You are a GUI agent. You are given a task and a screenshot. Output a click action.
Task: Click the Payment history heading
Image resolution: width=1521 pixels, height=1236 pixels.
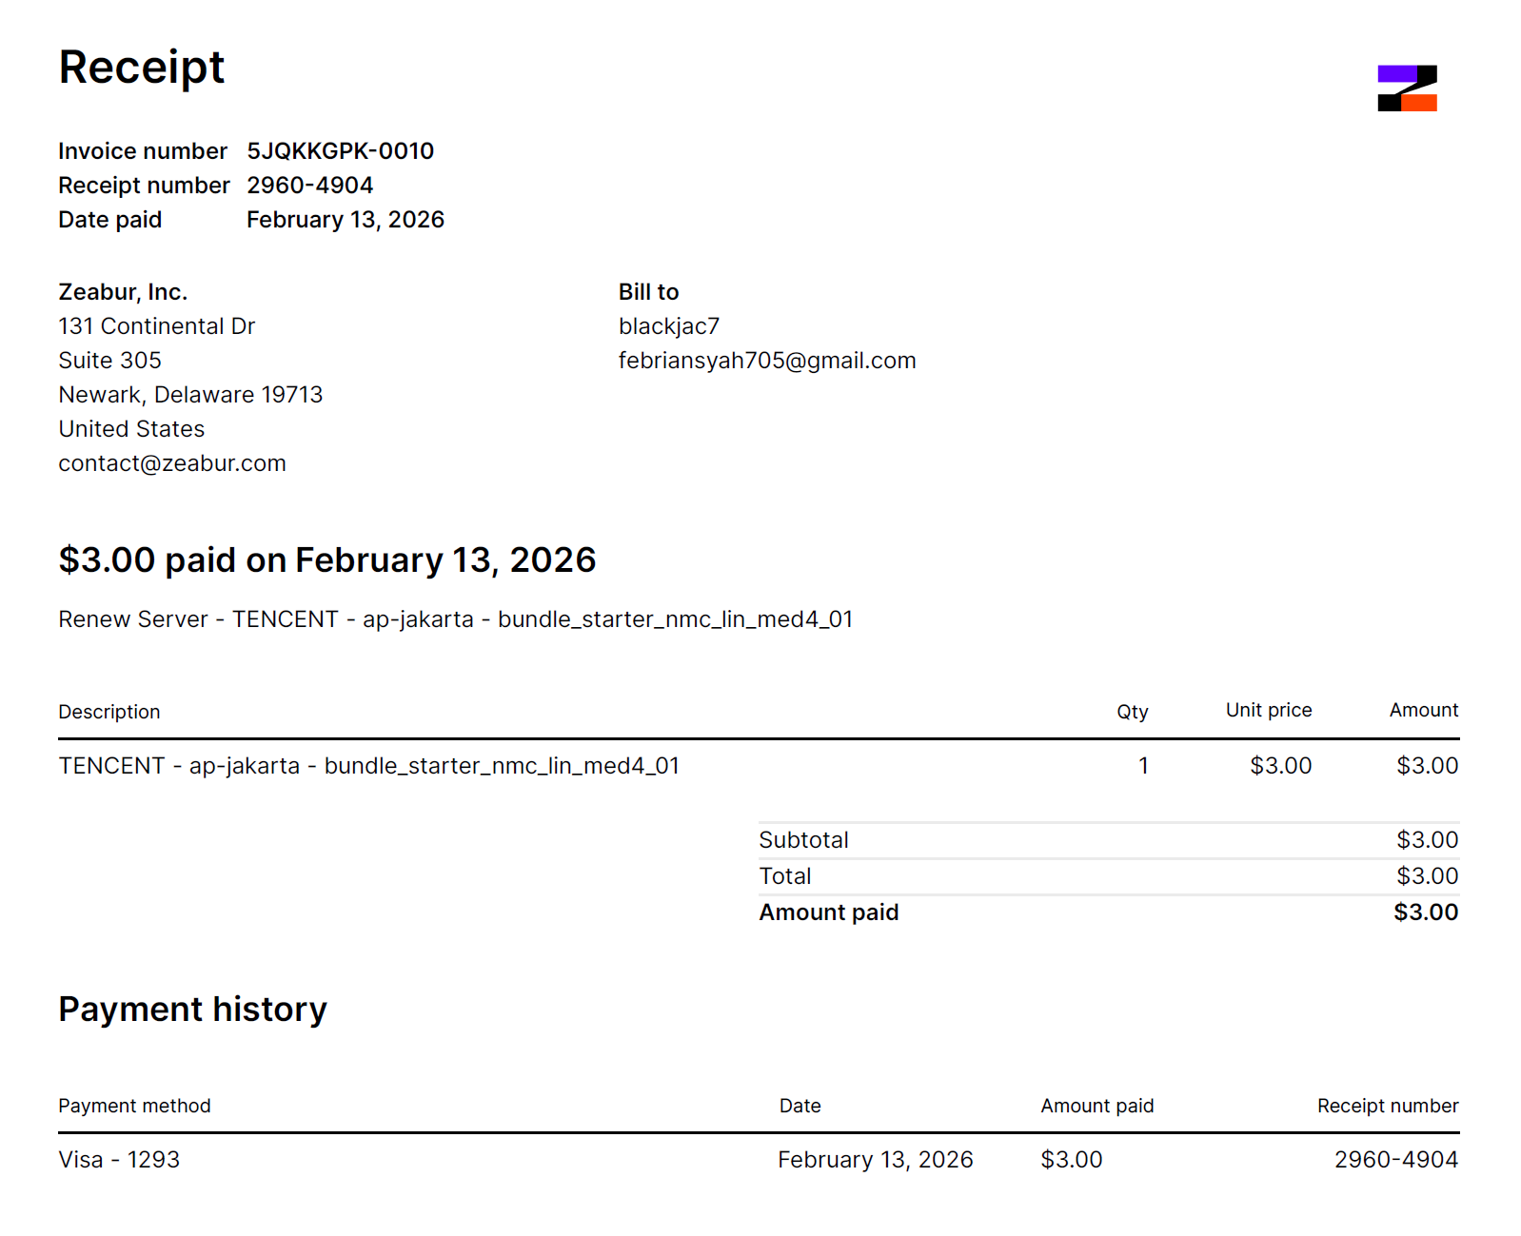coord(192,1009)
